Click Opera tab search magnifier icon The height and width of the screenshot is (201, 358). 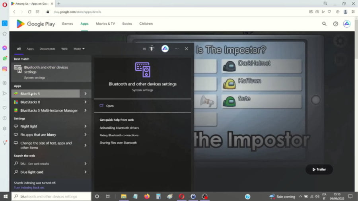(325, 4)
